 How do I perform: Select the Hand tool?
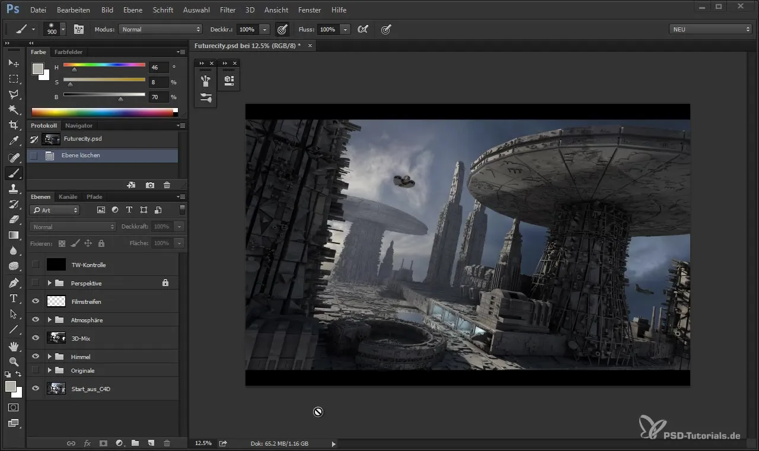(x=13, y=346)
